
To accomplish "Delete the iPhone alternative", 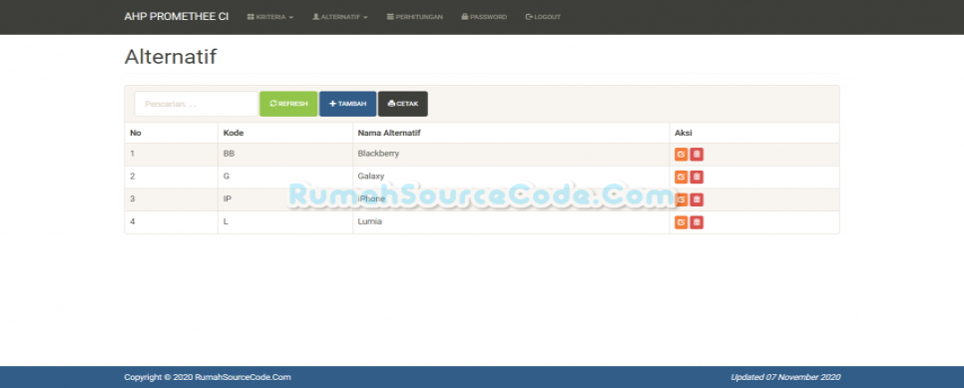I will point(697,199).
